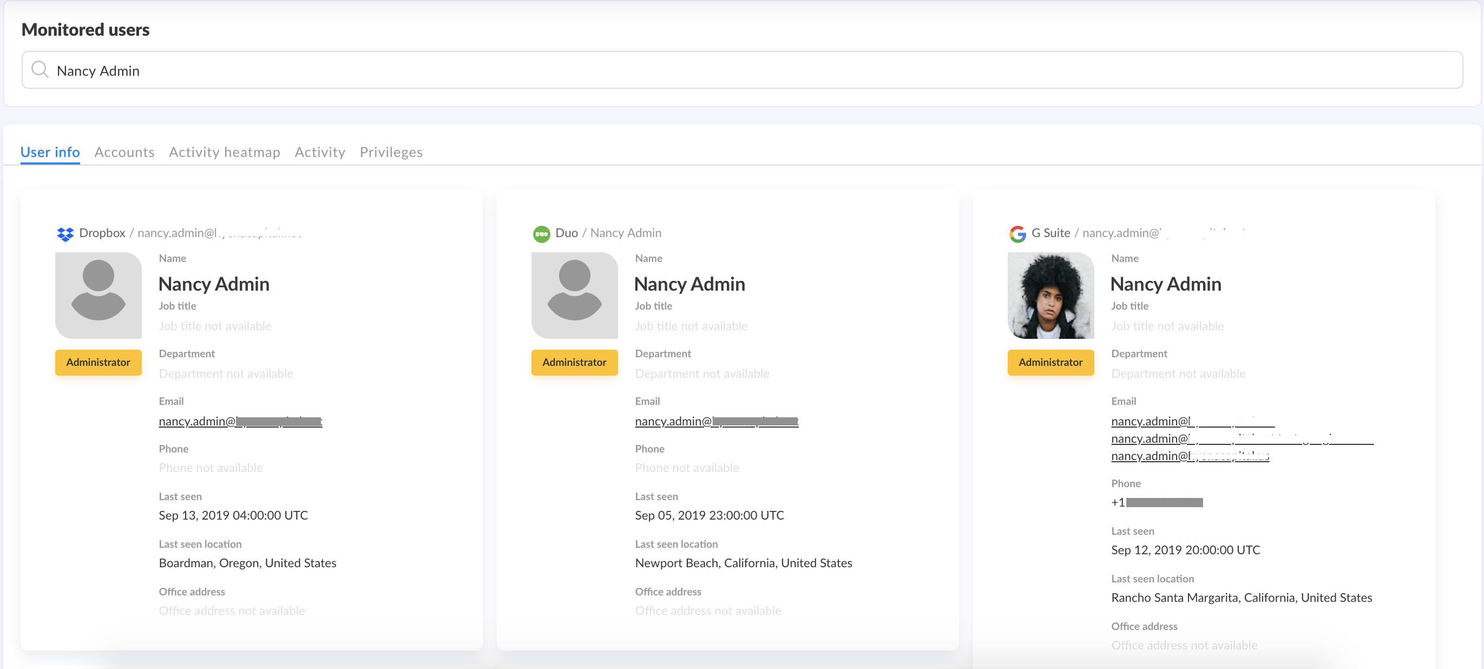The image size is (1484, 669).
Task: Click the Duo logo icon
Action: coord(541,233)
